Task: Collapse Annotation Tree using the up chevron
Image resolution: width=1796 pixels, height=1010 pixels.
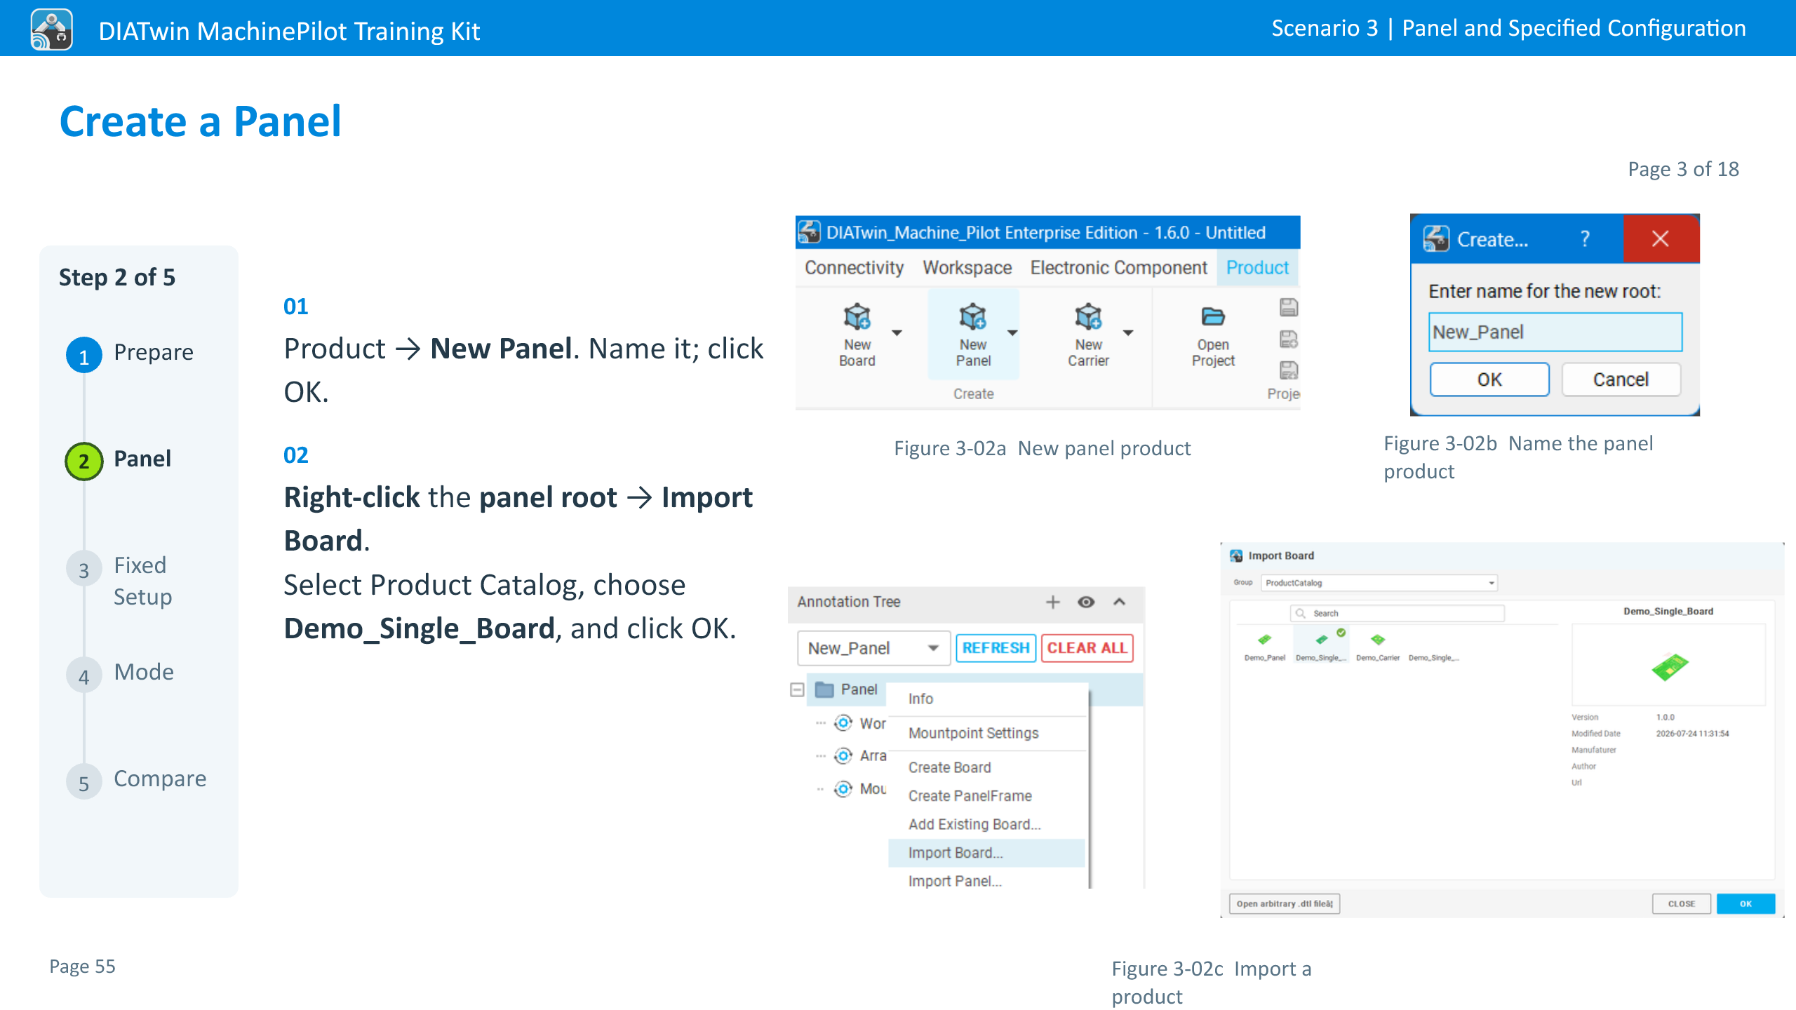Action: click(x=1120, y=602)
